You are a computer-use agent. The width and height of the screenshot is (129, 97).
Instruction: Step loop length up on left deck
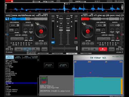tap(31, 43)
